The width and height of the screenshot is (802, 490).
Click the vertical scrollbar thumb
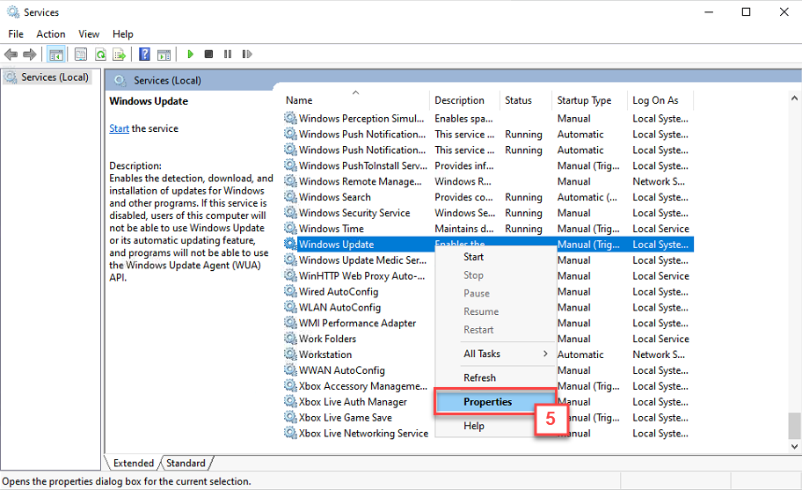click(794, 426)
